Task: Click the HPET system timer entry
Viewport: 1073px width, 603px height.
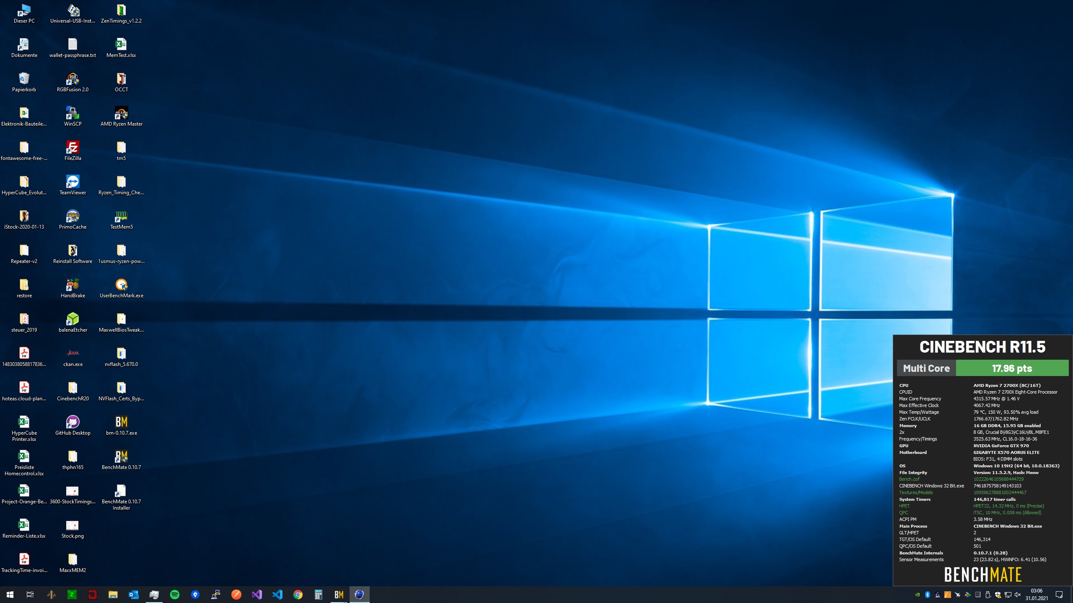Action: [904, 506]
